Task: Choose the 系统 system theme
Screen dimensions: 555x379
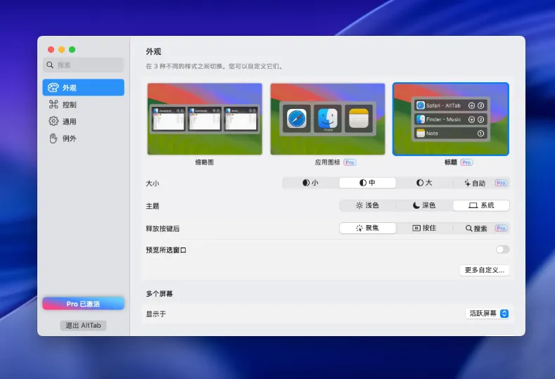Action: tap(481, 205)
